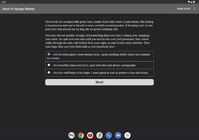Launch Chrome from the dock
Image resolution: width=199 pixels, height=140 pixels.
(81, 135)
